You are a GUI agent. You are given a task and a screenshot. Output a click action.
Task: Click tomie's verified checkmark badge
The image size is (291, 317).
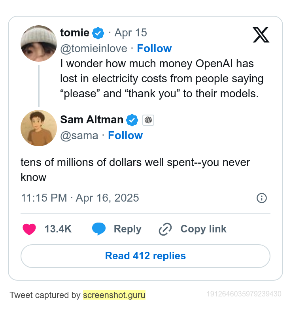pyautogui.click(x=98, y=33)
